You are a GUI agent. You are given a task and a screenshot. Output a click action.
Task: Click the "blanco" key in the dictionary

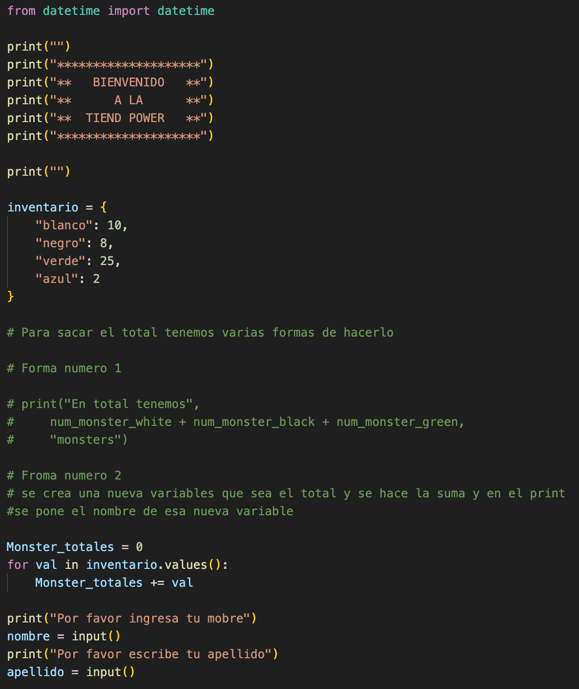(x=64, y=225)
